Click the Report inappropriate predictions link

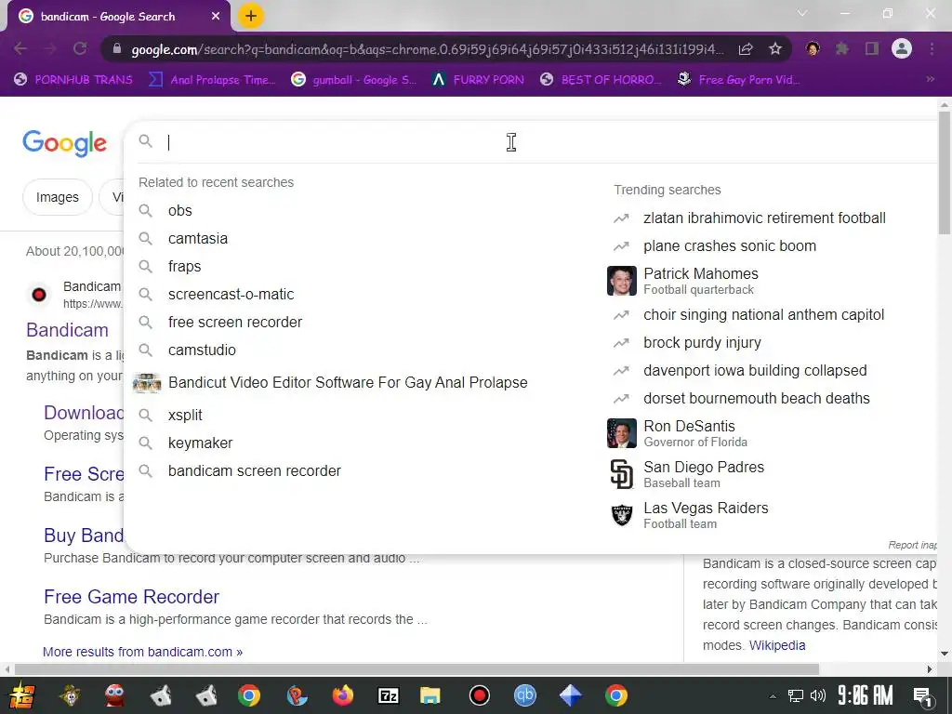[x=912, y=545]
